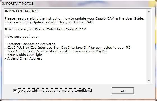Image resolution: width=157 pixels, height=101 pixels.
Task: Confirm the notice with the OK button
Action: tap(123, 91)
